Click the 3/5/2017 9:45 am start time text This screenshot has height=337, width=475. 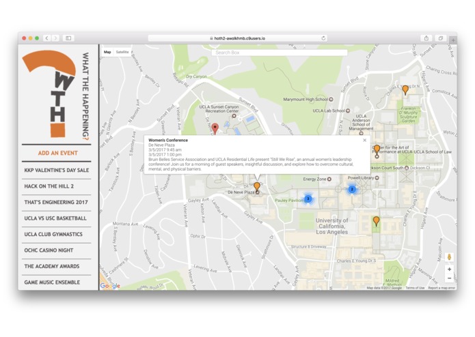click(x=165, y=149)
